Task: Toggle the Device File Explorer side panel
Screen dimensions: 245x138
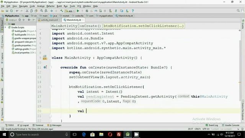Action: coord(243,110)
